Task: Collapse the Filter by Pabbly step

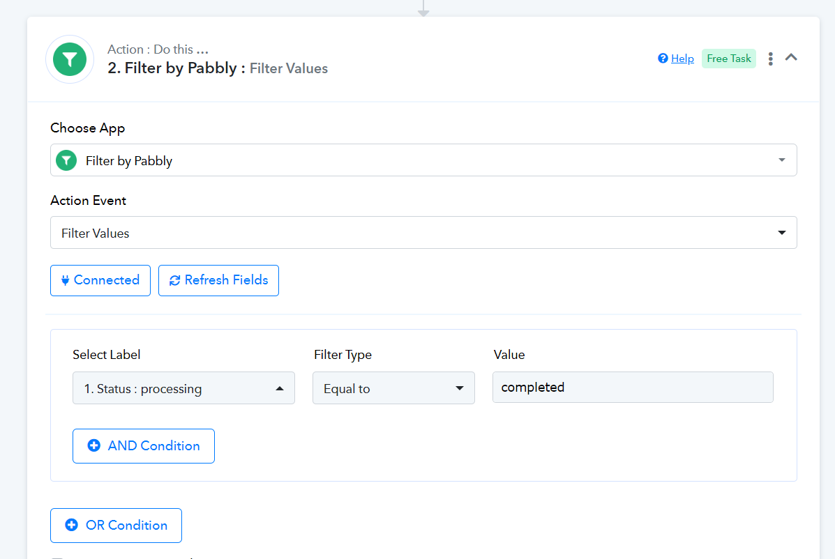Action: (791, 57)
